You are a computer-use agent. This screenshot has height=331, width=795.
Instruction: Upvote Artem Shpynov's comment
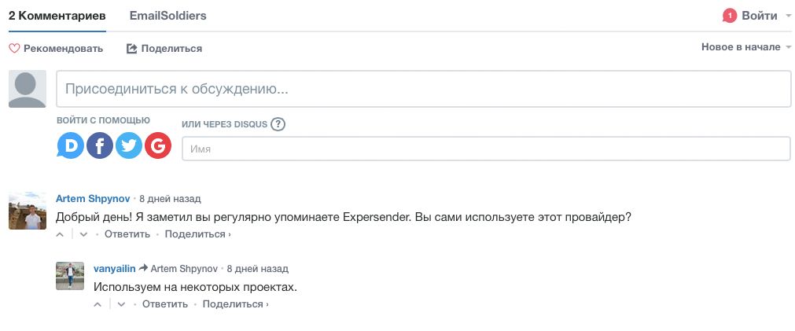[61, 234]
